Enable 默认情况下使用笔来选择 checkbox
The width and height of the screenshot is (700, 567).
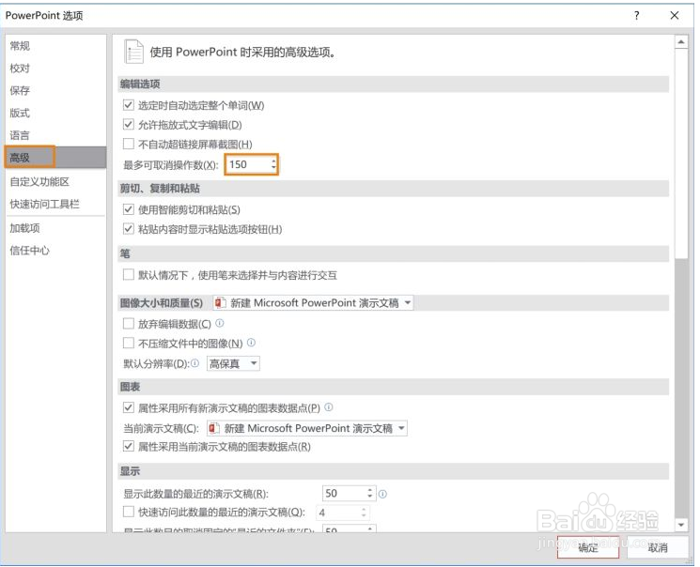(x=129, y=274)
